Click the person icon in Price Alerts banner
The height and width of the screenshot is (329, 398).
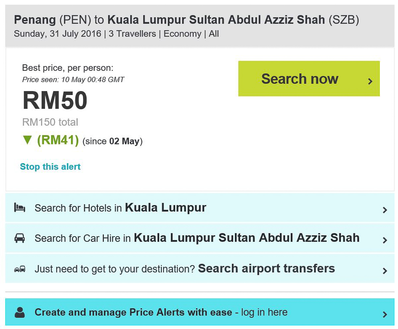[20, 312]
